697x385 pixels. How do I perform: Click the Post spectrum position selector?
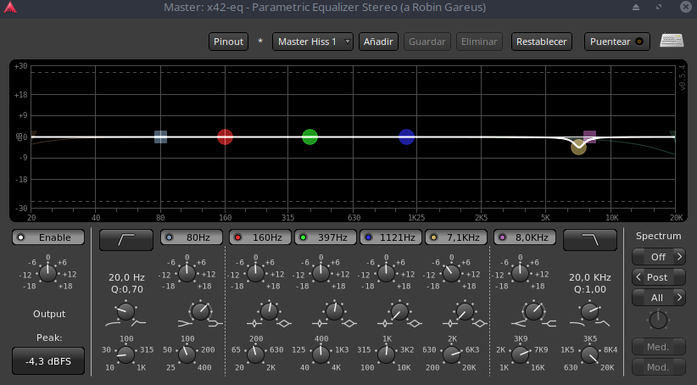[x=658, y=277]
